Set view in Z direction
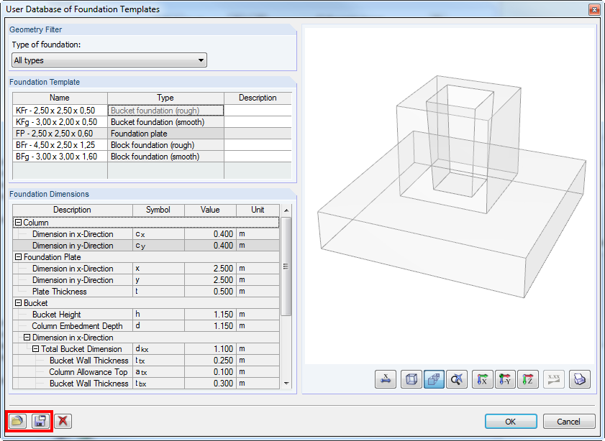 (528, 379)
